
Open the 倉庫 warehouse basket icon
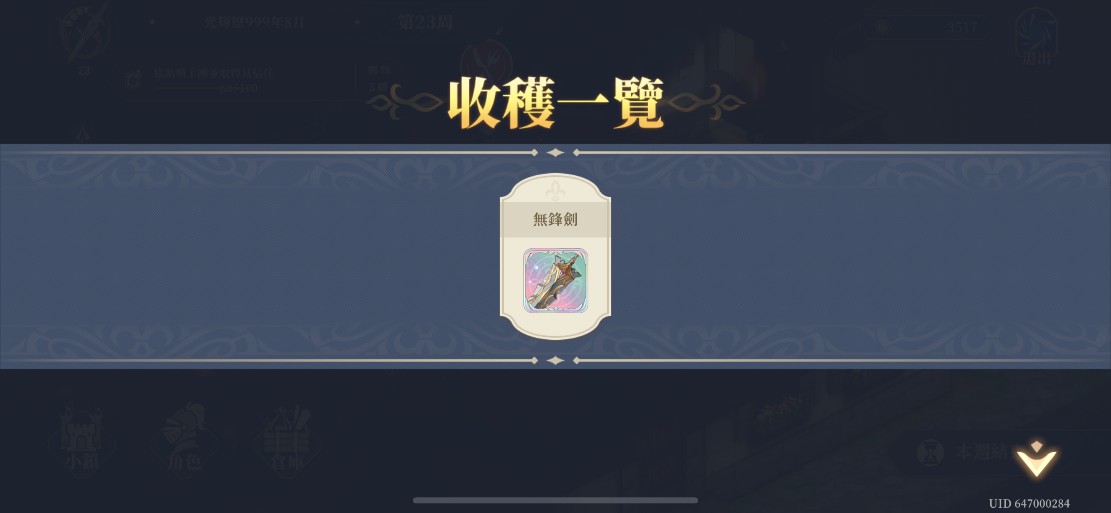(287, 440)
